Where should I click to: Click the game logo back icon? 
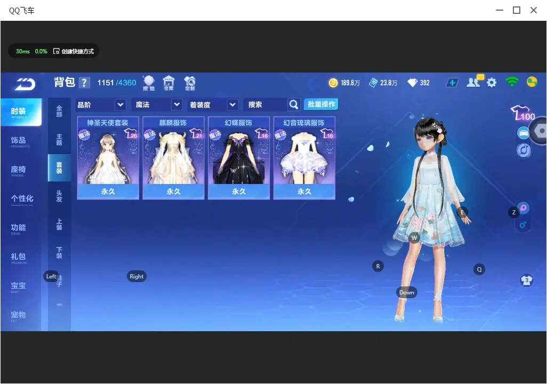(25, 84)
